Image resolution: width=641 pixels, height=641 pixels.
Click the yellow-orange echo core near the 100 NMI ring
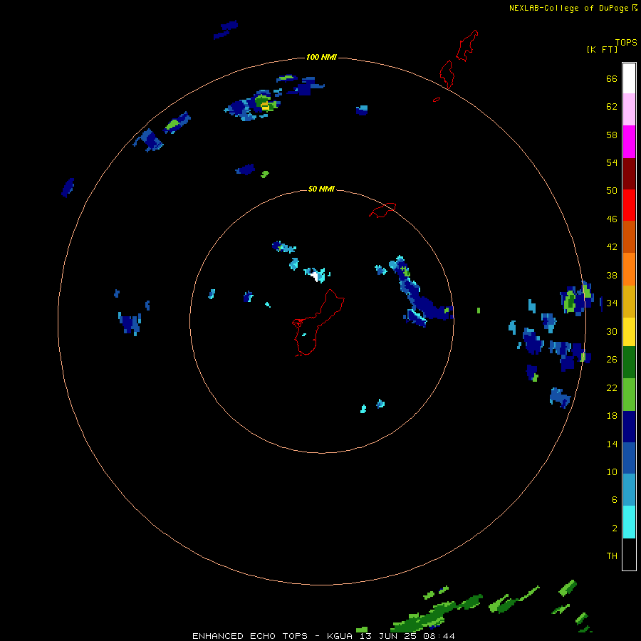coord(265,106)
